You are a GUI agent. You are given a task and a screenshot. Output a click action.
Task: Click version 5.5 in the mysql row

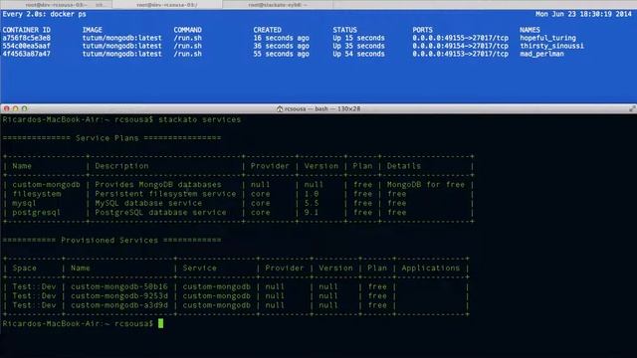(x=312, y=203)
